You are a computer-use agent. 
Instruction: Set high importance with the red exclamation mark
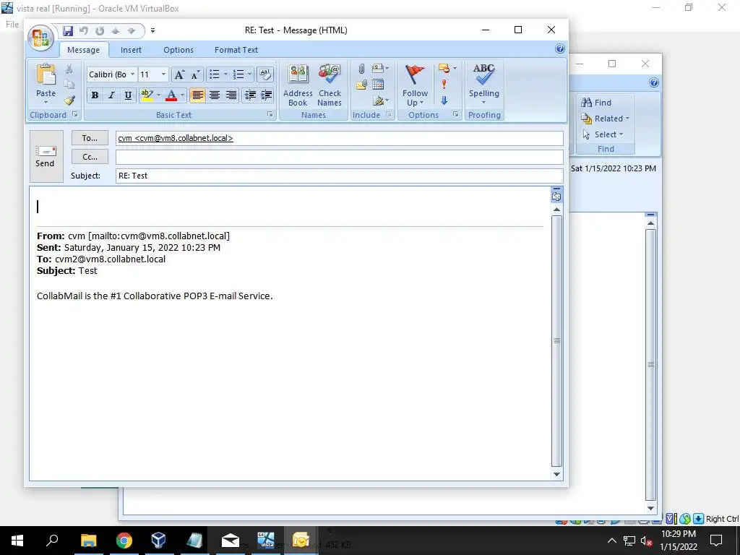444,85
